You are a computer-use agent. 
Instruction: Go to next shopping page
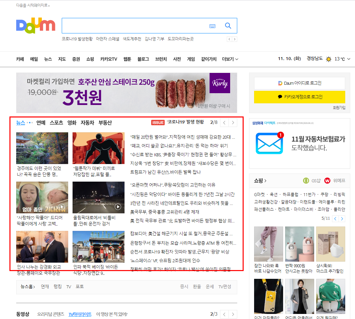[342, 219]
